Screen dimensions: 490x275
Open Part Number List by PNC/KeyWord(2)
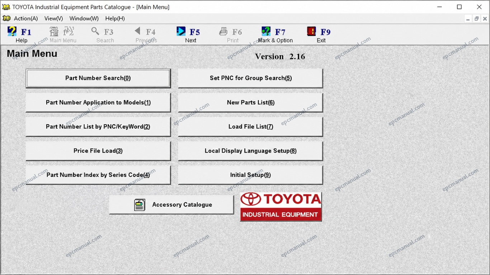pyautogui.click(x=98, y=127)
